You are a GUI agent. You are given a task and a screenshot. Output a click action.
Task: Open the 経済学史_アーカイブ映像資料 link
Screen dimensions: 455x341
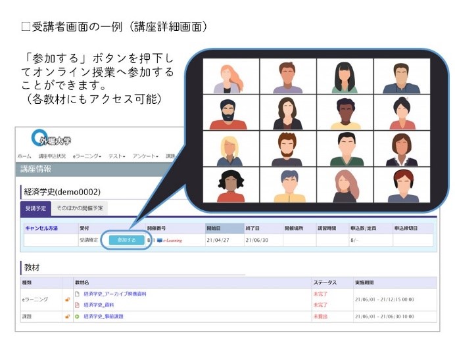115,294
